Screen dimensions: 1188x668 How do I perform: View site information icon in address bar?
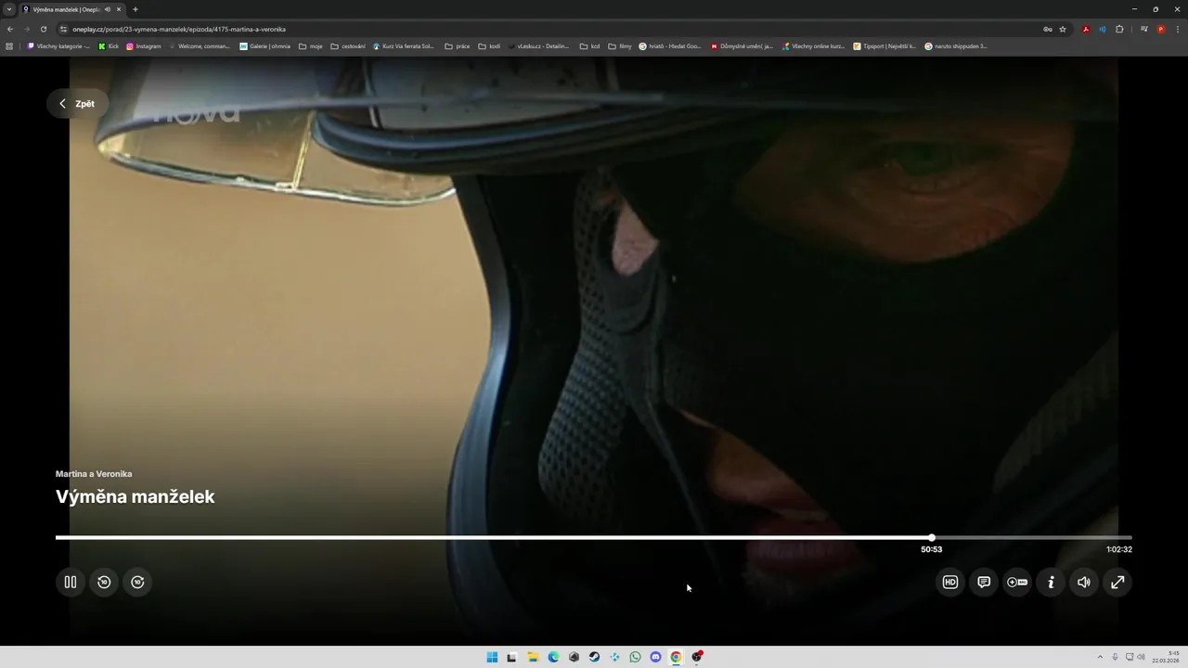point(63,29)
